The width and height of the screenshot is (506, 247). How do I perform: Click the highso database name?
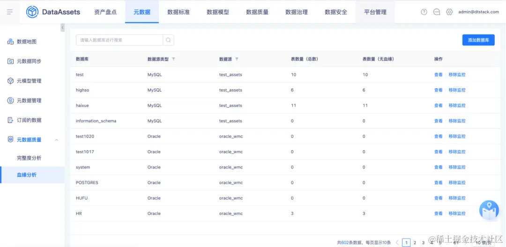coord(82,90)
